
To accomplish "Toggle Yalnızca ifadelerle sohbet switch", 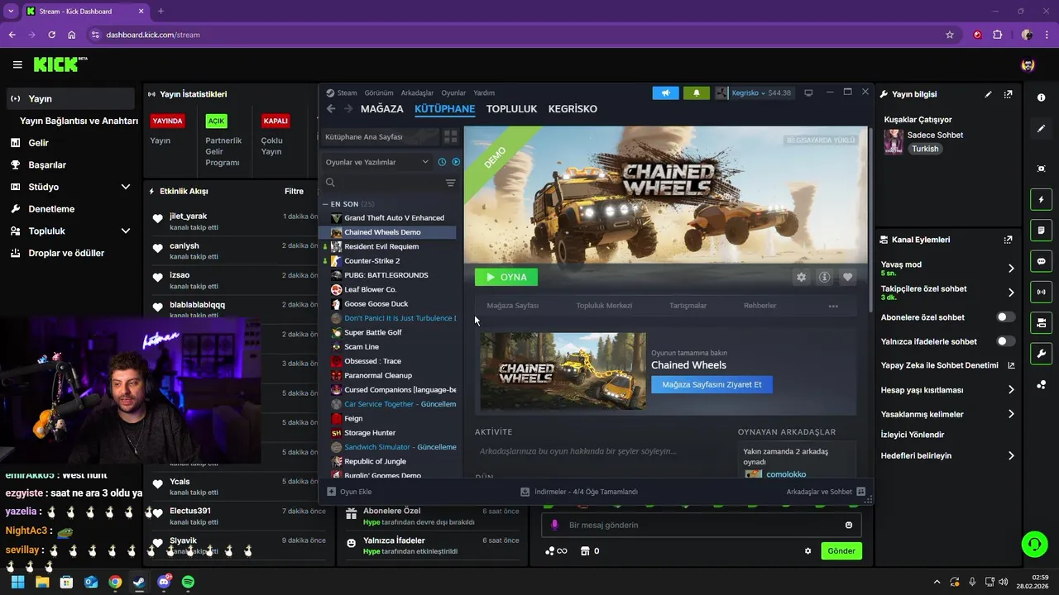I will [x=1006, y=341].
